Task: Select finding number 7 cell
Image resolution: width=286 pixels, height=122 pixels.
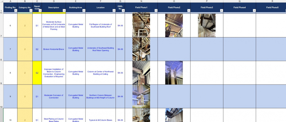Action: click(10, 49)
